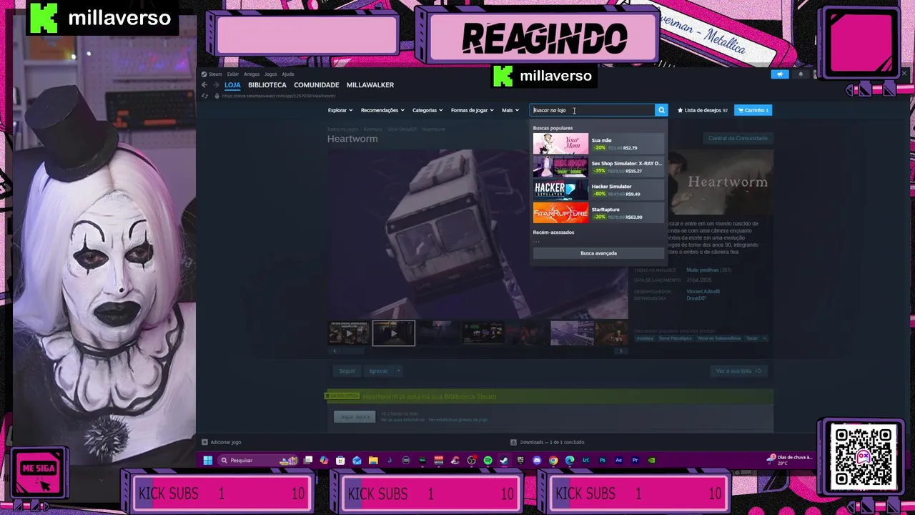Click the Jogar agora button

(x=355, y=416)
